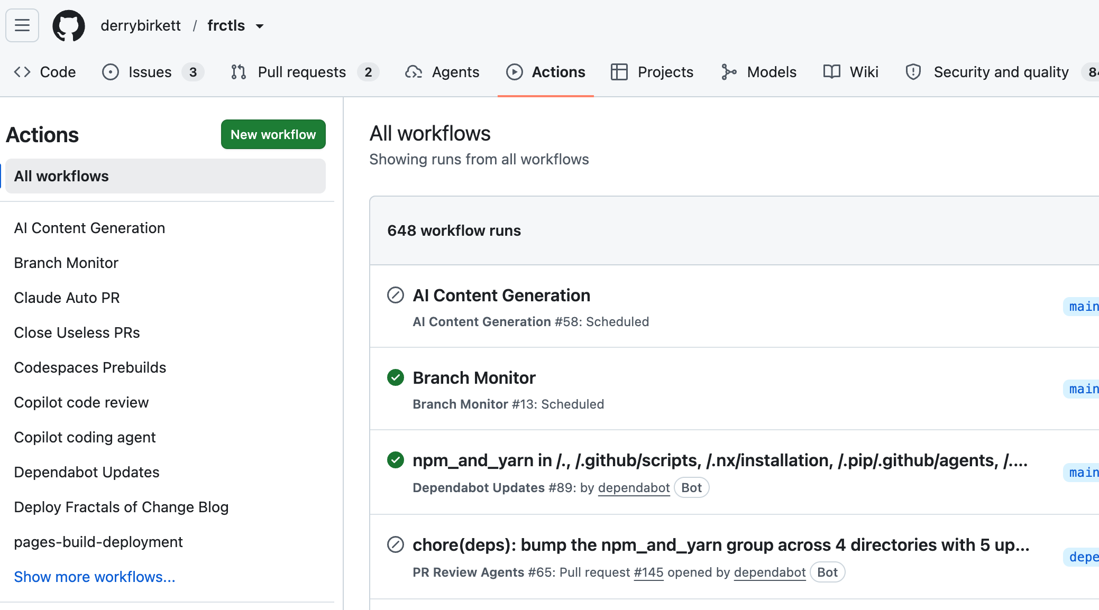Open frctls repository name link
Screen dimensions: 1099x610
tap(226, 25)
